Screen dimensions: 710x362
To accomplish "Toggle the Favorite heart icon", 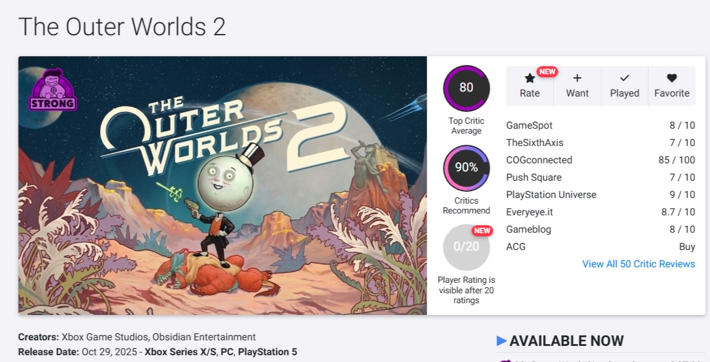I will tap(672, 79).
